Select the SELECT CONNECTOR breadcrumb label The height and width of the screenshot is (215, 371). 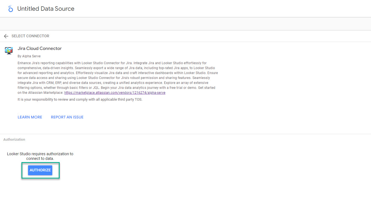pos(30,36)
